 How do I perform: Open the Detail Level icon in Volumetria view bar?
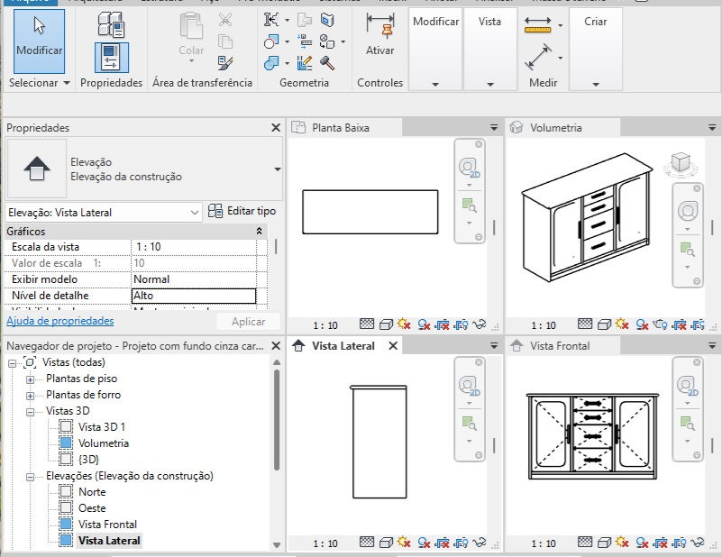click(x=585, y=324)
